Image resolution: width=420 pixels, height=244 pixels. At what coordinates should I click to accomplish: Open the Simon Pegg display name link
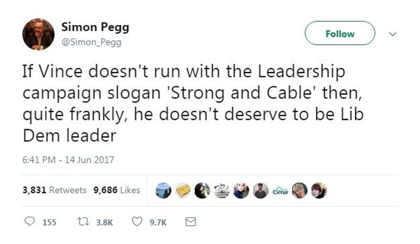(95, 27)
